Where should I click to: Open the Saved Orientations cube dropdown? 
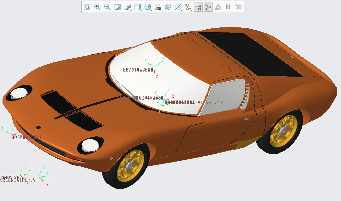(138, 7)
